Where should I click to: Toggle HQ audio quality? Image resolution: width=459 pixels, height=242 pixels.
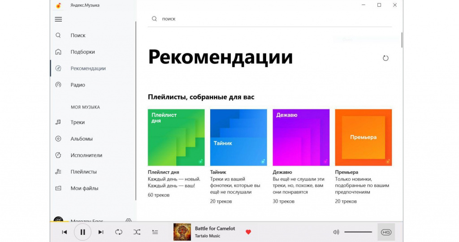point(386,232)
